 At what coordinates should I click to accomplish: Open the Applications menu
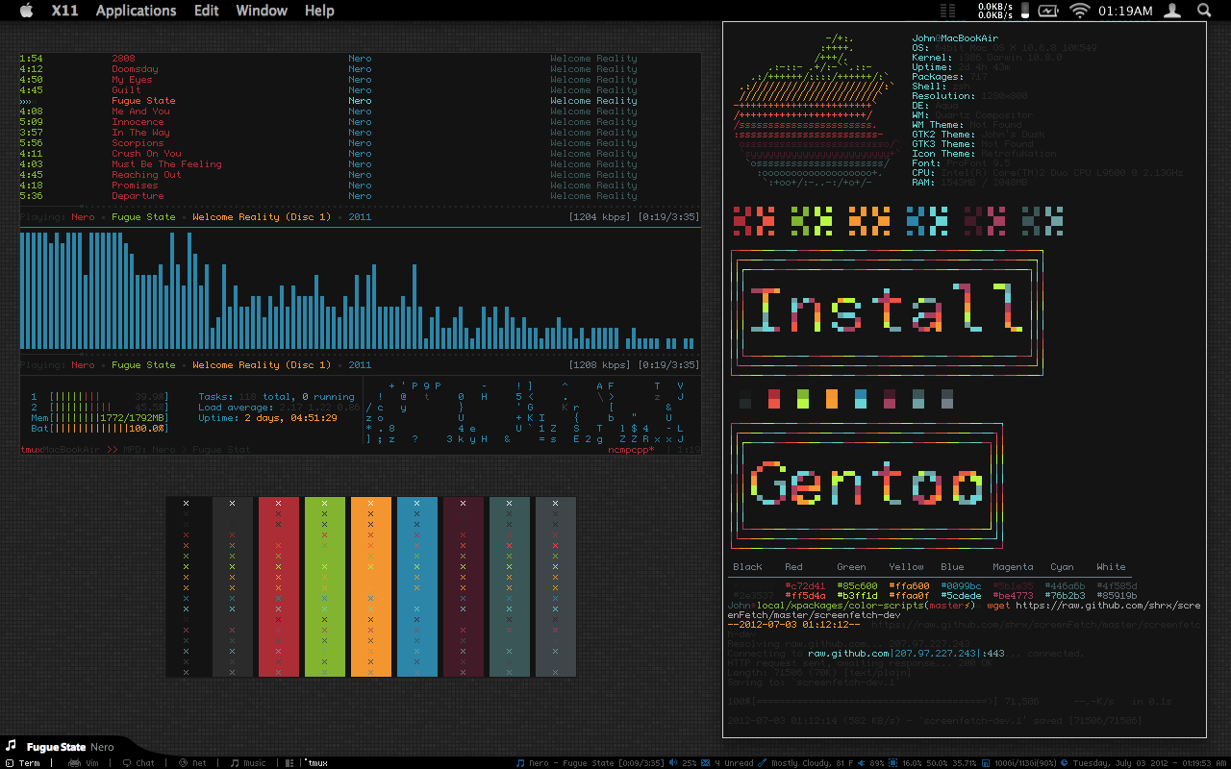[x=136, y=11]
